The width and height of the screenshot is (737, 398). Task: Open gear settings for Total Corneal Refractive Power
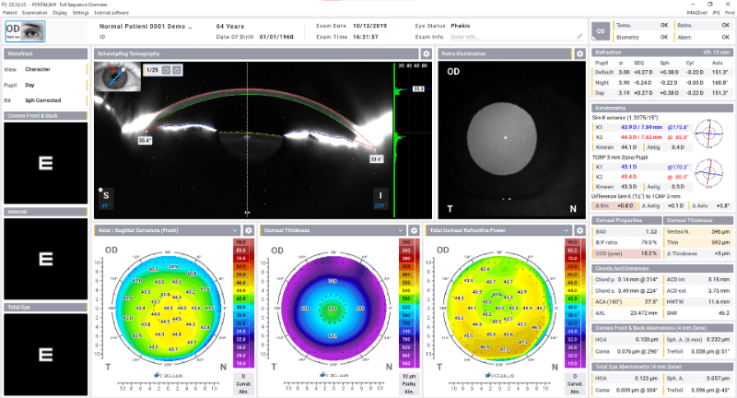click(x=579, y=230)
